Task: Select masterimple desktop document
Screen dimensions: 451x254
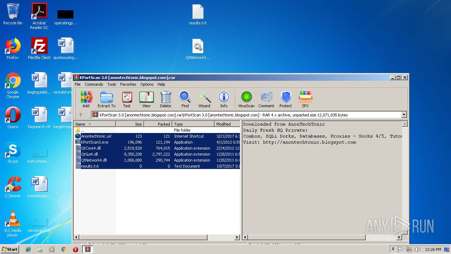Action: click(39, 187)
